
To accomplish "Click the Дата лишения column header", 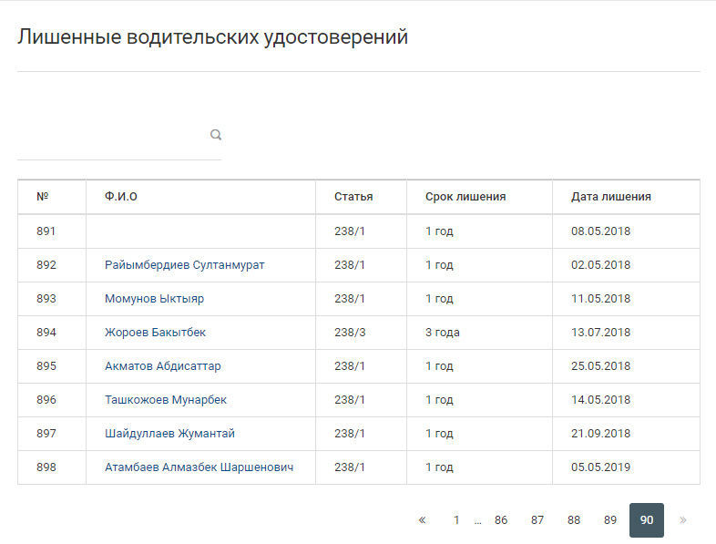I will [610, 197].
